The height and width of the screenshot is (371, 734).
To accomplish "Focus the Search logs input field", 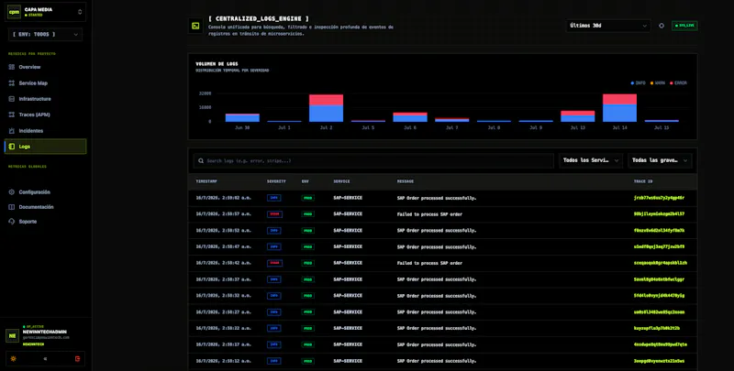I will 373,160.
